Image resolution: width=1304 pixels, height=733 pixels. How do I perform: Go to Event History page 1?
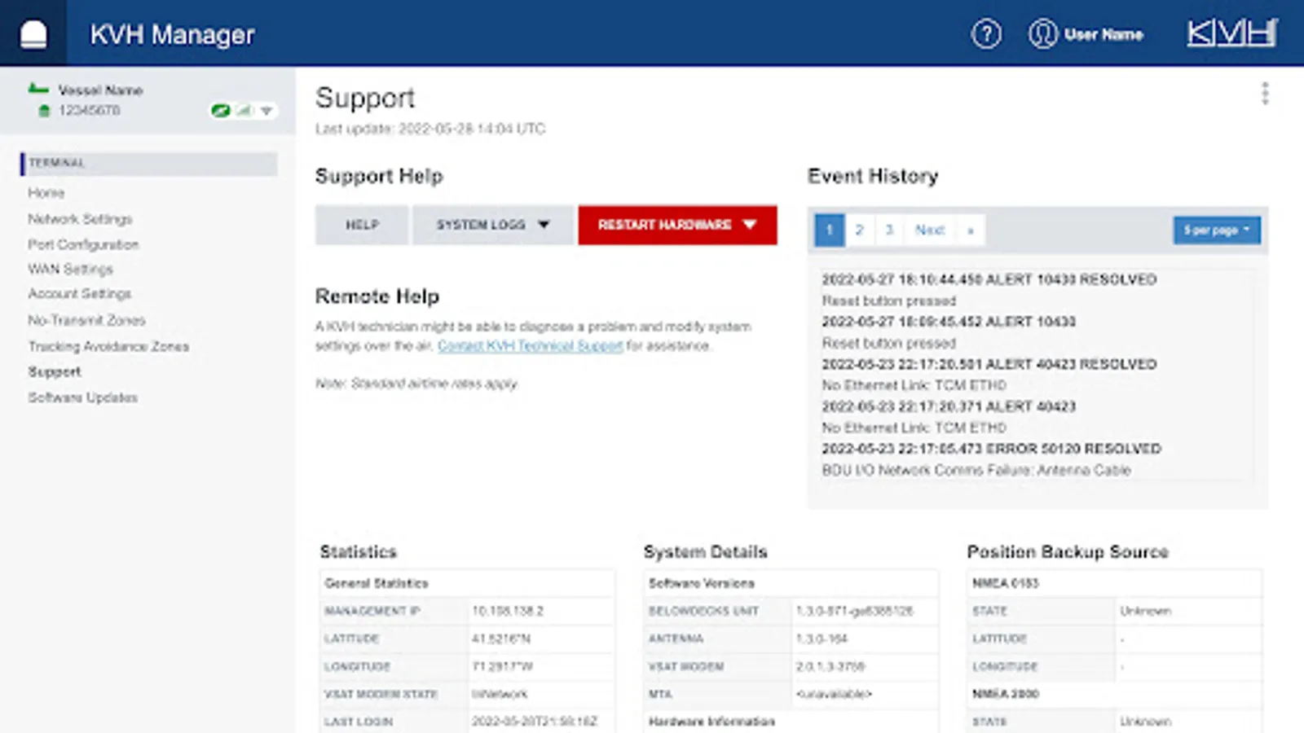tap(830, 230)
